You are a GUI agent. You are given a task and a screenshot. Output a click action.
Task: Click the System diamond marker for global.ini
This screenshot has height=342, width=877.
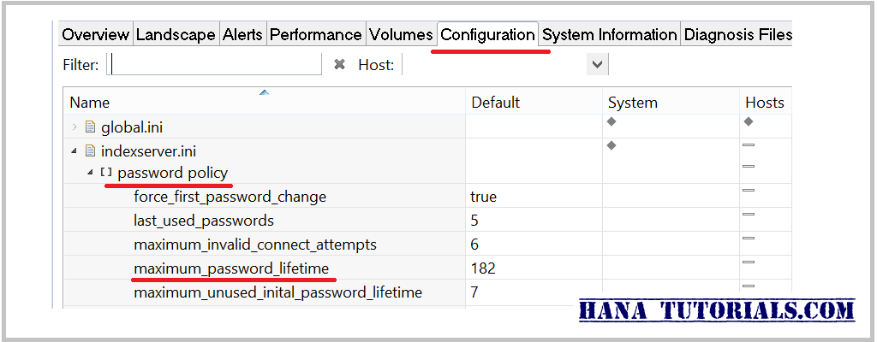point(612,121)
